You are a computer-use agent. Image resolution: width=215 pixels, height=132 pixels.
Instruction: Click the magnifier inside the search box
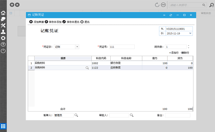coord(204,5)
